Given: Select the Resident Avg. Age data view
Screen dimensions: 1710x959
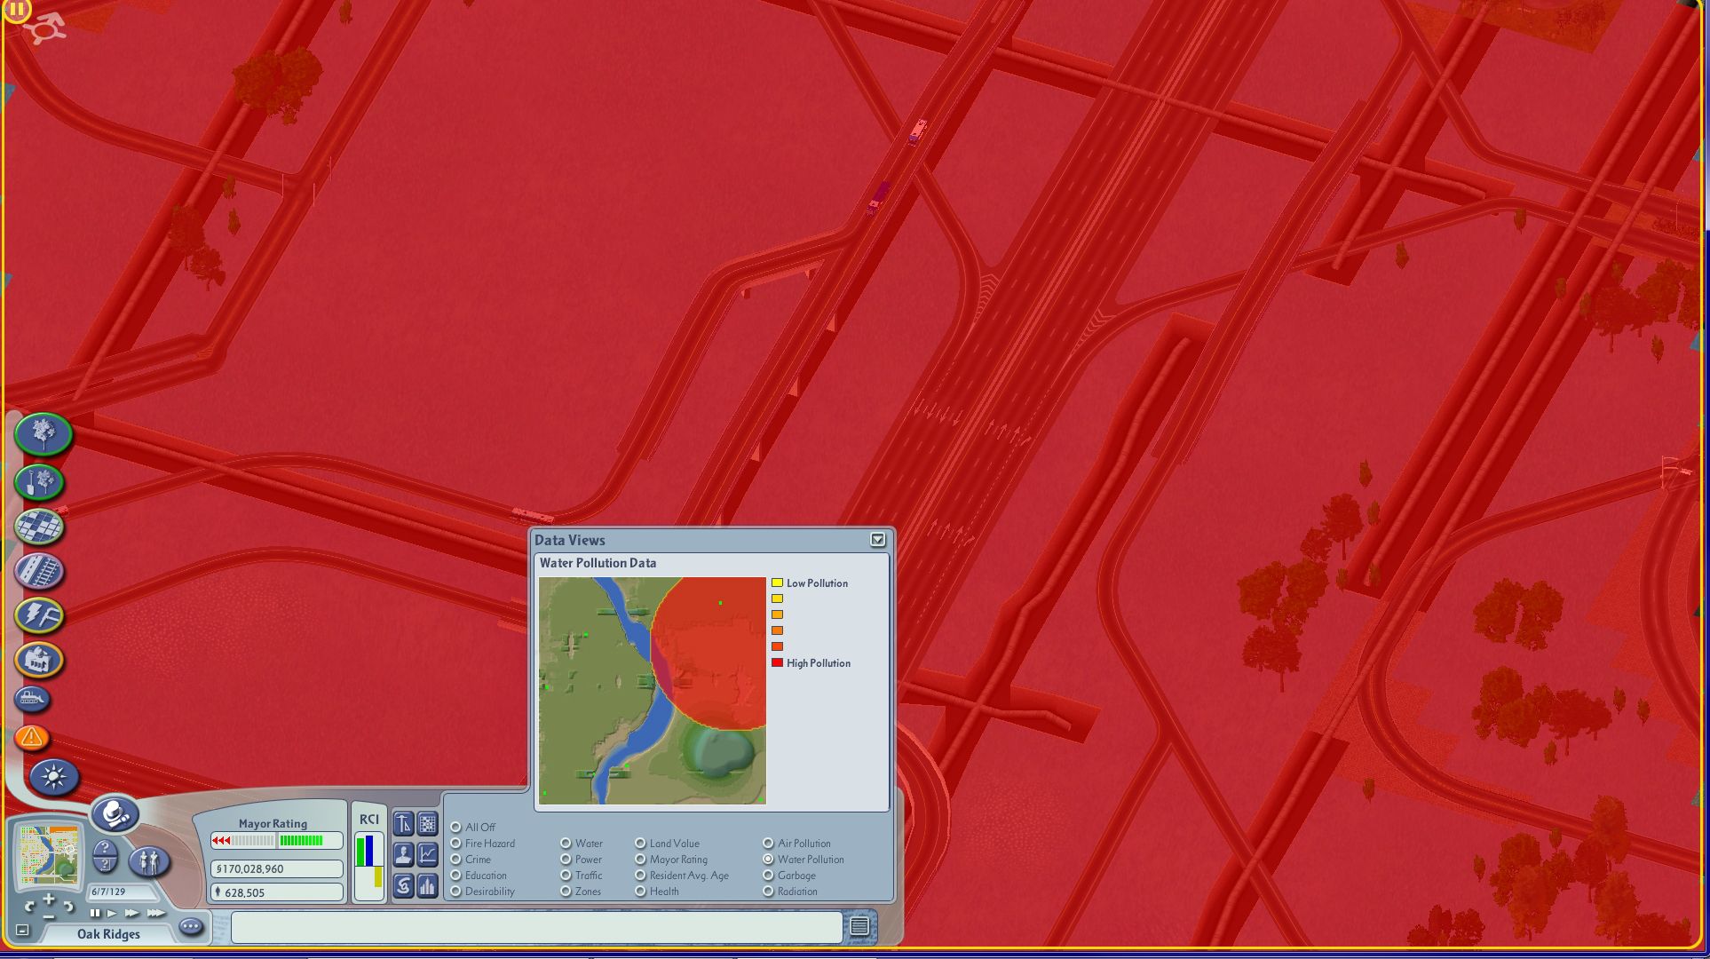Looking at the screenshot, I should click(x=682, y=875).
